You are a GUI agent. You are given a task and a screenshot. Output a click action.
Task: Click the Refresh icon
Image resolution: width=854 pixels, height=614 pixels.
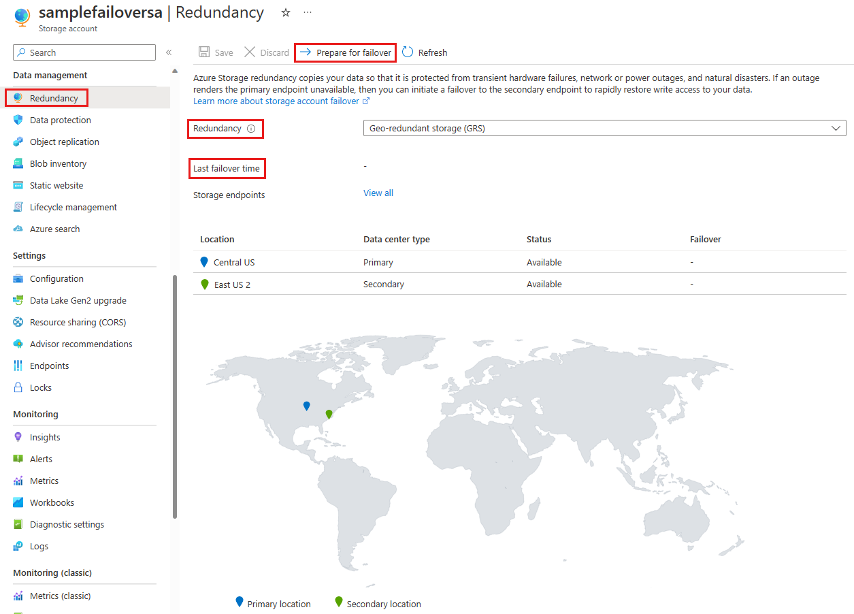(x=408, y=52)
